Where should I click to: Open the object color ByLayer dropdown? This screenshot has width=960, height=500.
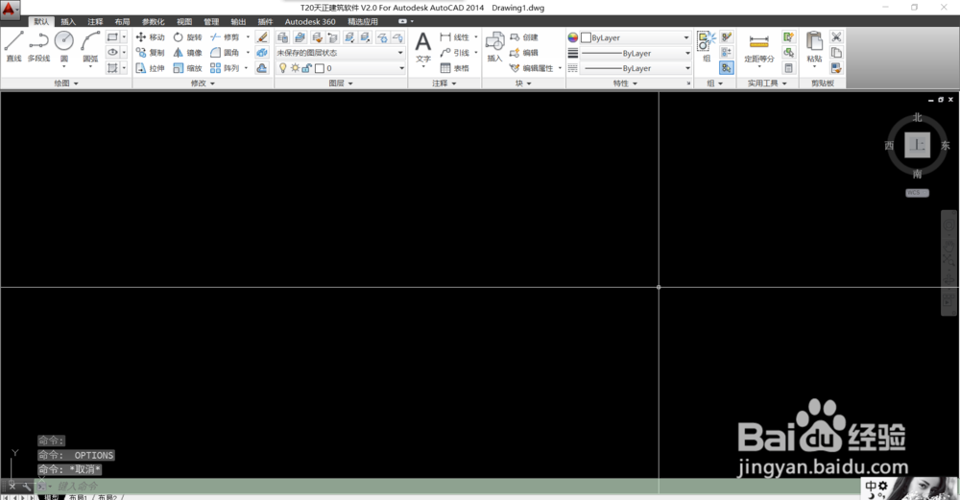coord(636,37)
